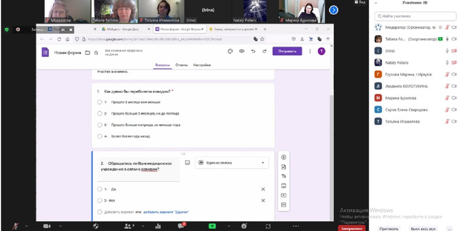
Task: Click the add video icon
Action: 283,195
